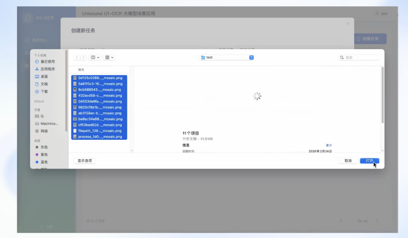
Task: Open 文稿 folder in the sidebar
Action: coord(44,84)
